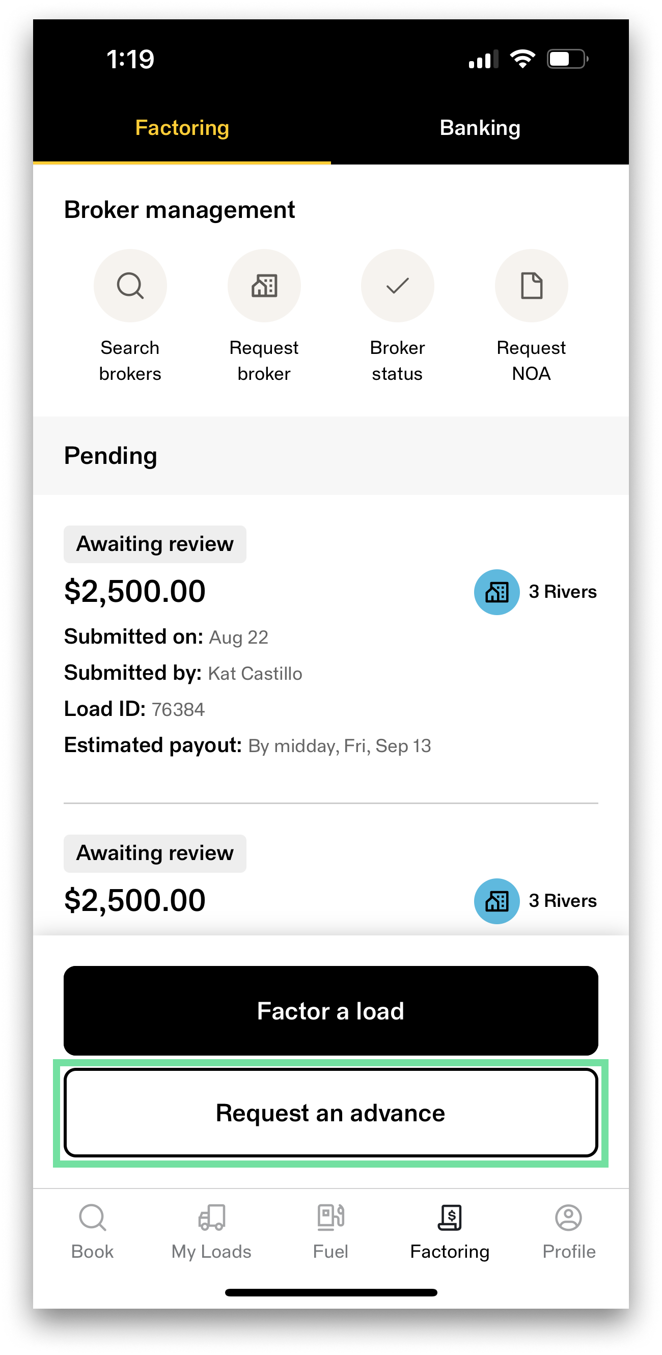Tap the second 3 Rivers broker icon

click(497, 901)
